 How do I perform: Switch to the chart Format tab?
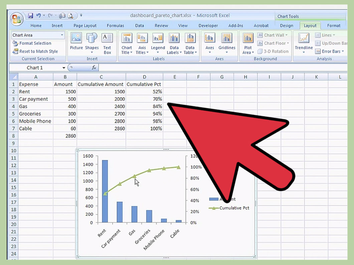(333, 26)
